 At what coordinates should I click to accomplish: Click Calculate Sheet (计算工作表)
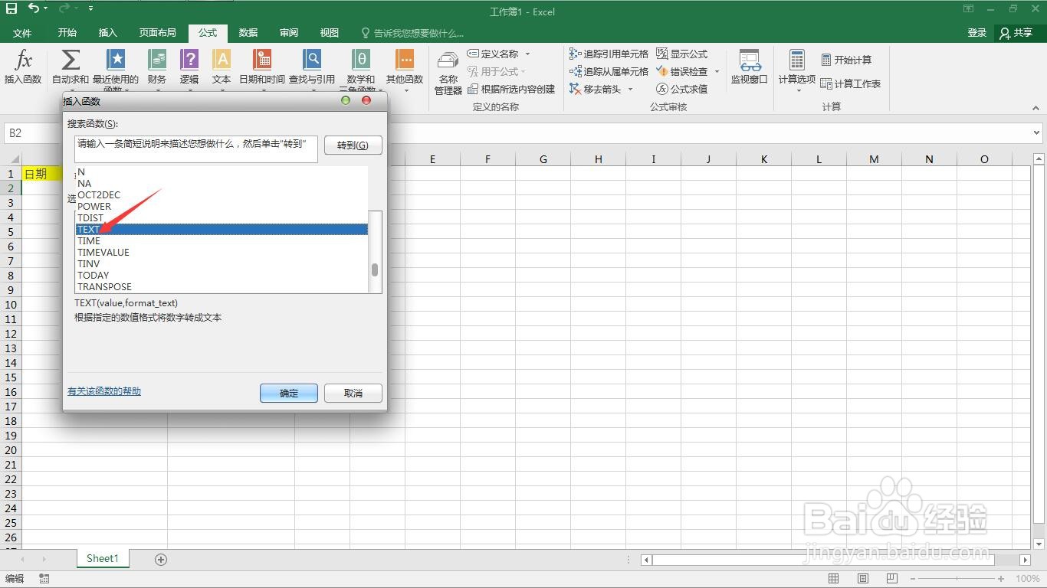(851, 83)
